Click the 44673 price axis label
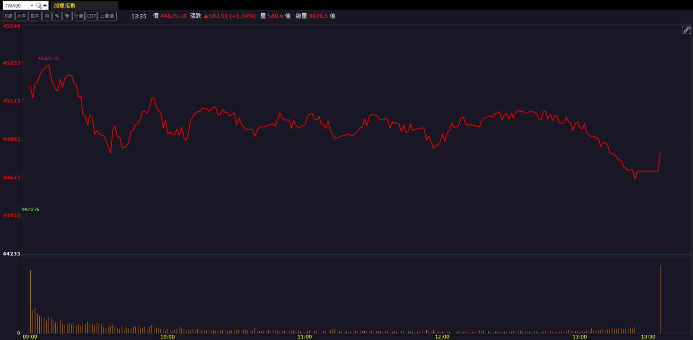Screen dimensions: 693x340 click(11, 177)
